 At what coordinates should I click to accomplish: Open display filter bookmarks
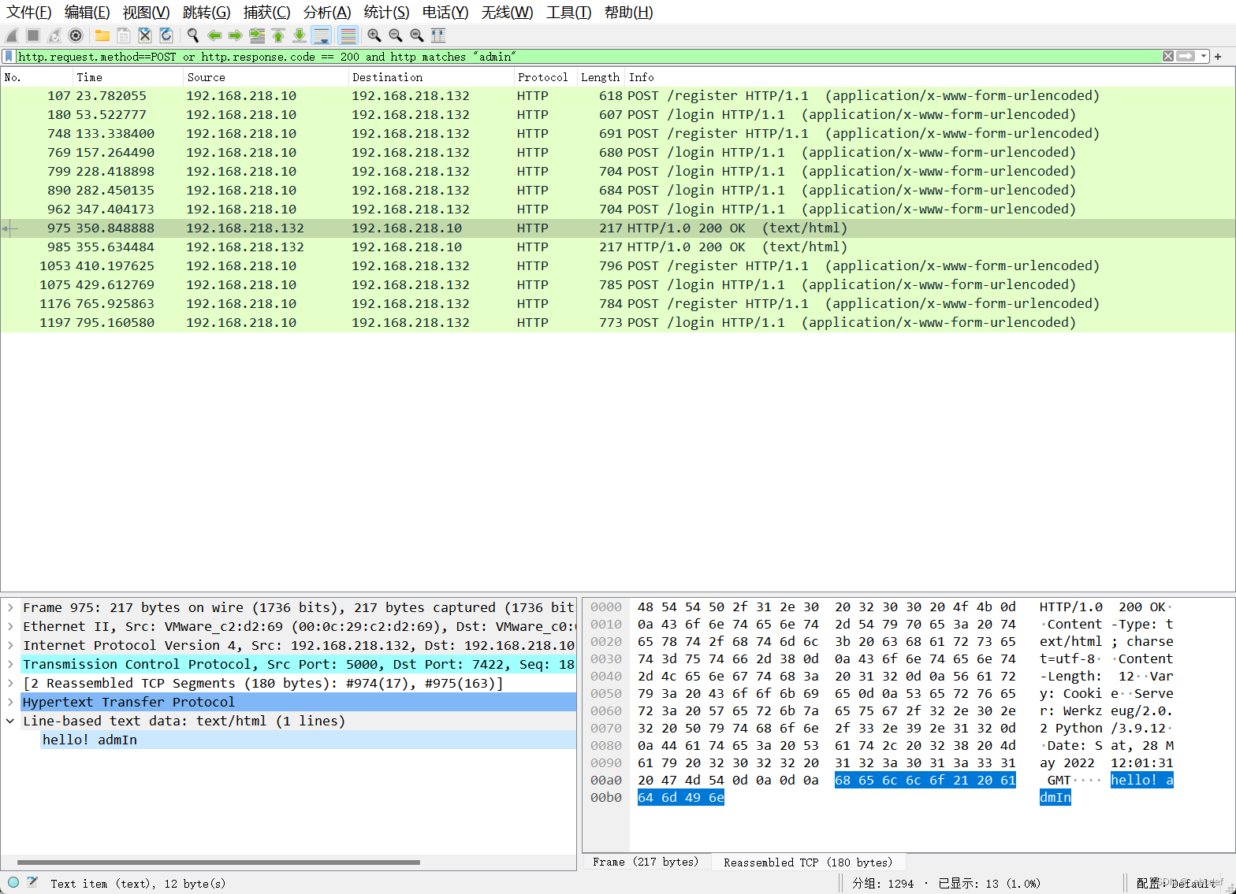coord(9,57)
